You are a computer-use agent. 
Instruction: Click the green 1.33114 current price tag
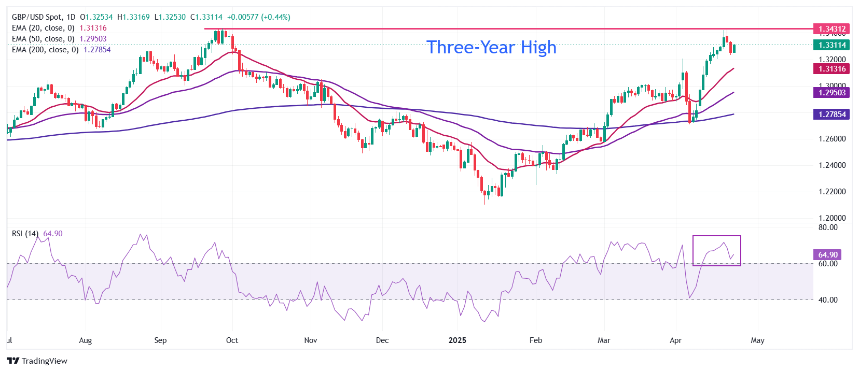point(832,45)
